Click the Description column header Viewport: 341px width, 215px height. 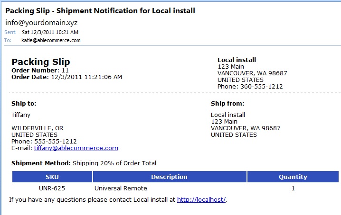pyautogui.click(x=169, y=177)
